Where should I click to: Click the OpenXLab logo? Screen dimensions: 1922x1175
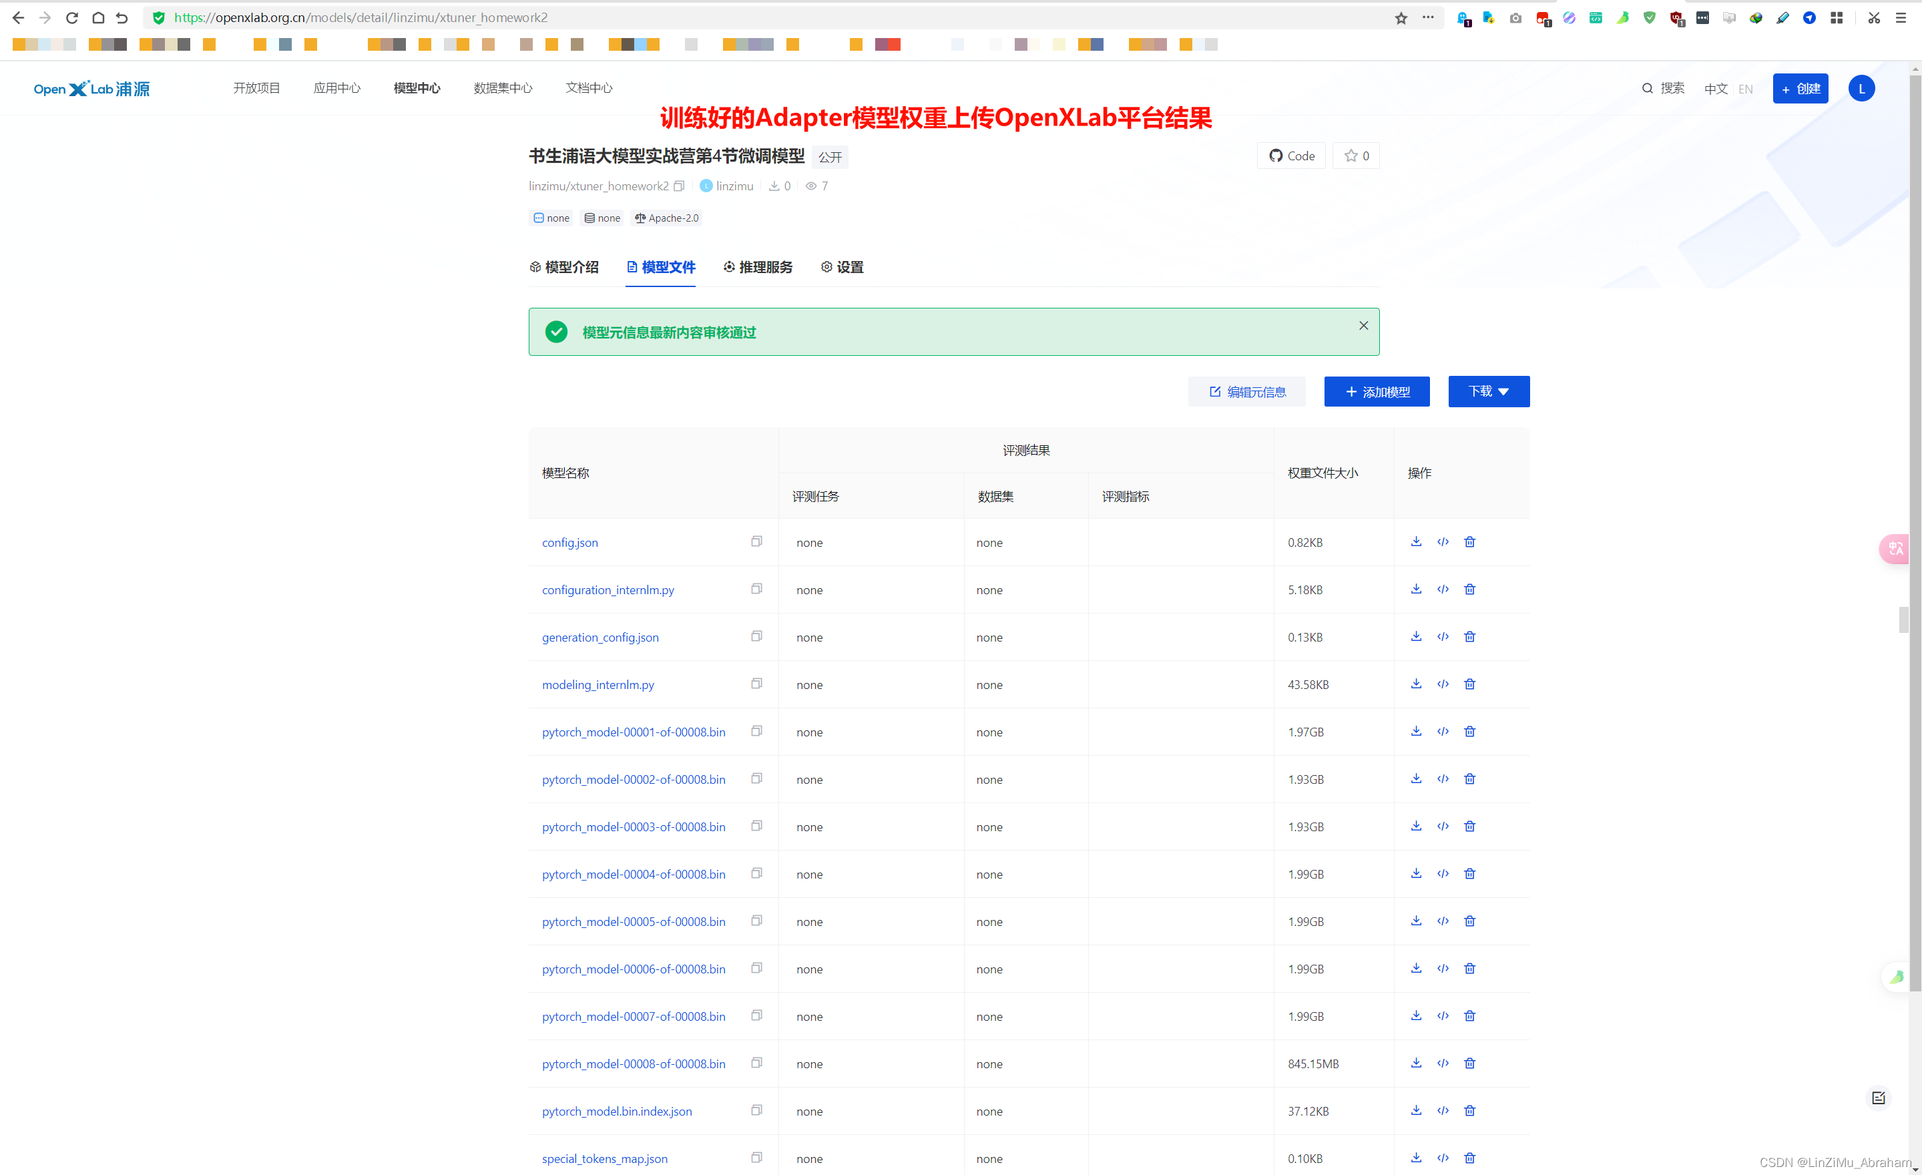point(92,88)
